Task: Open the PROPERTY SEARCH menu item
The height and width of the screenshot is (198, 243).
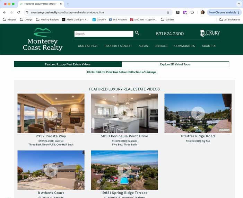Action: [x=118, y=46]
